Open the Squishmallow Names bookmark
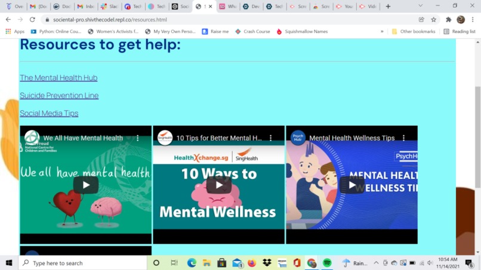The width and height of the screenshot is (481, 270). click(302, 31)
